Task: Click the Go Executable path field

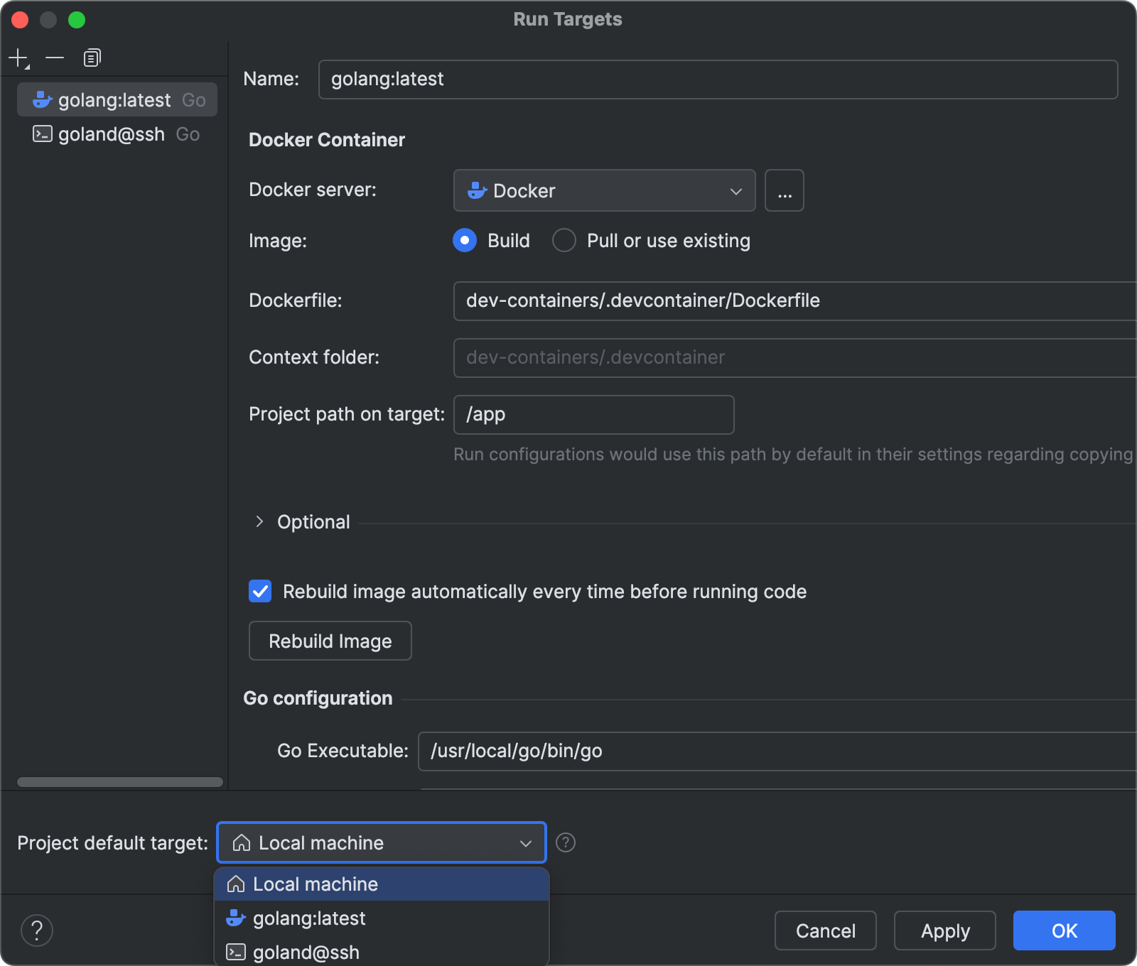Action: [x=640, y=751]
